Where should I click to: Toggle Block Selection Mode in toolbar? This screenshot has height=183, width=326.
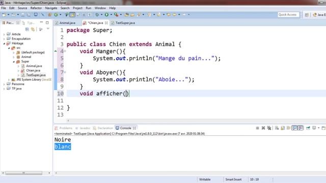pos(84,15)
